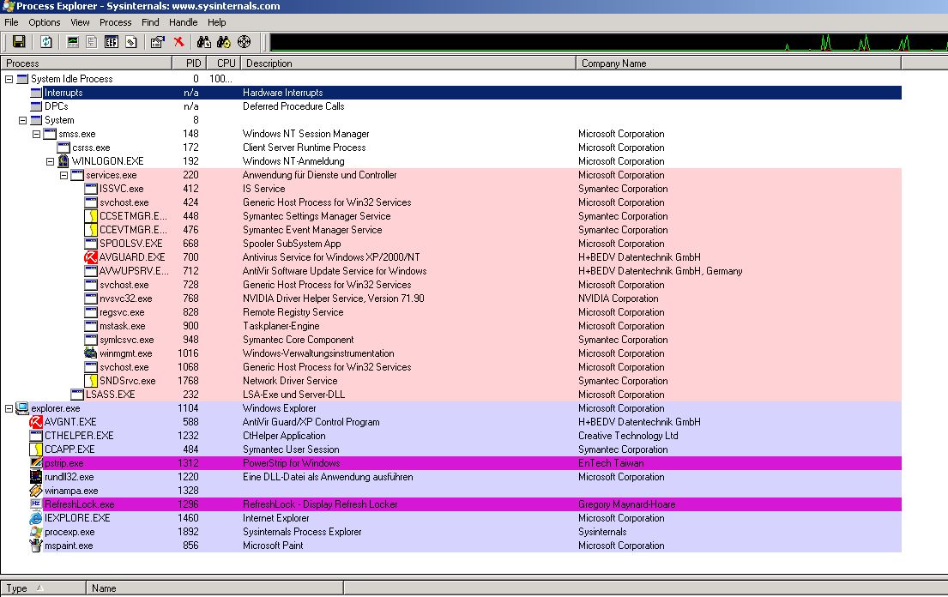
Task: Click the AVGUARD.EXE red umbrella icon
Action: (x=91, y=257)
